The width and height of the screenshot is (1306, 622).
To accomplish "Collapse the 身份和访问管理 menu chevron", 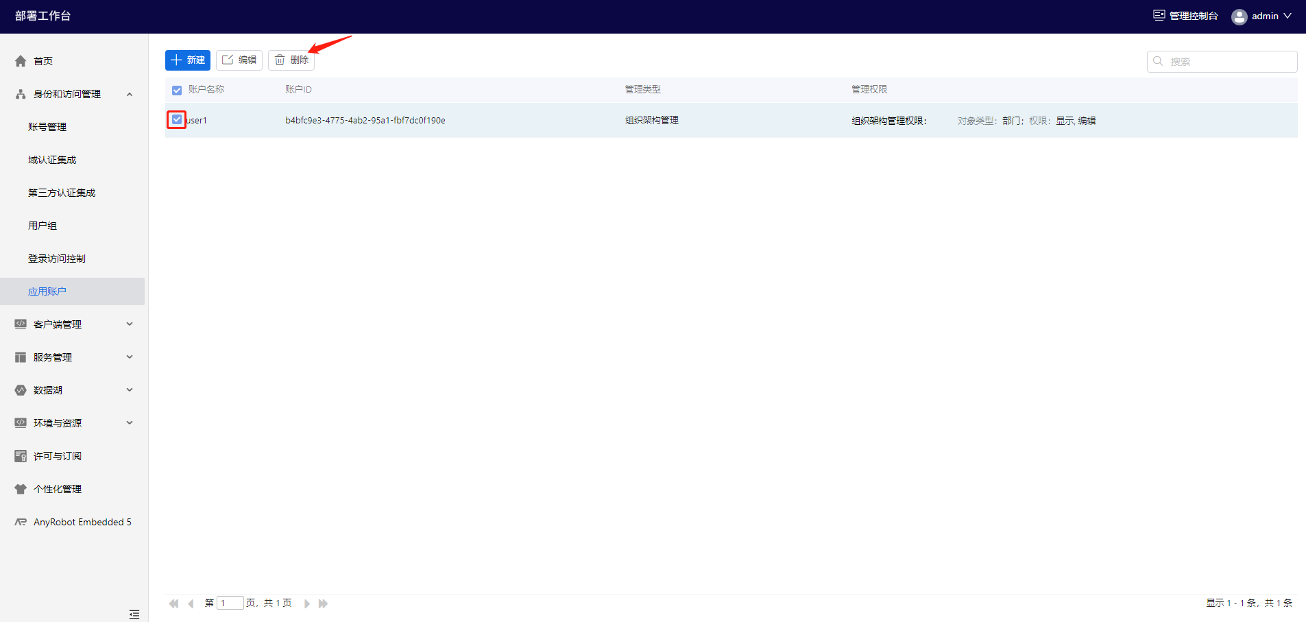I will click(130, 94).
